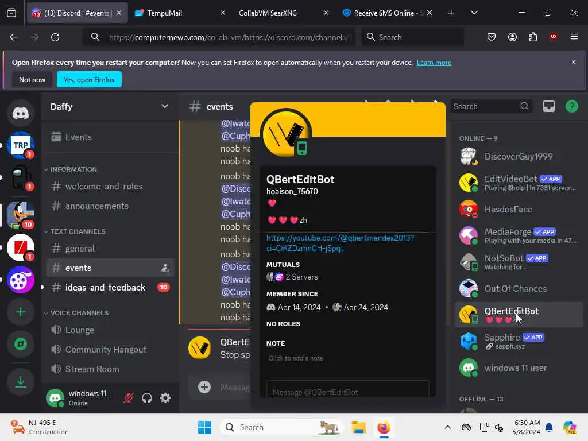Select MediaForge in member list
588x441 pixels.
(519, 236)
